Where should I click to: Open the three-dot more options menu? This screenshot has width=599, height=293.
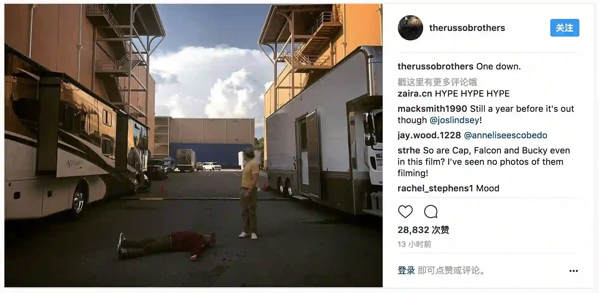click(573, 271)
